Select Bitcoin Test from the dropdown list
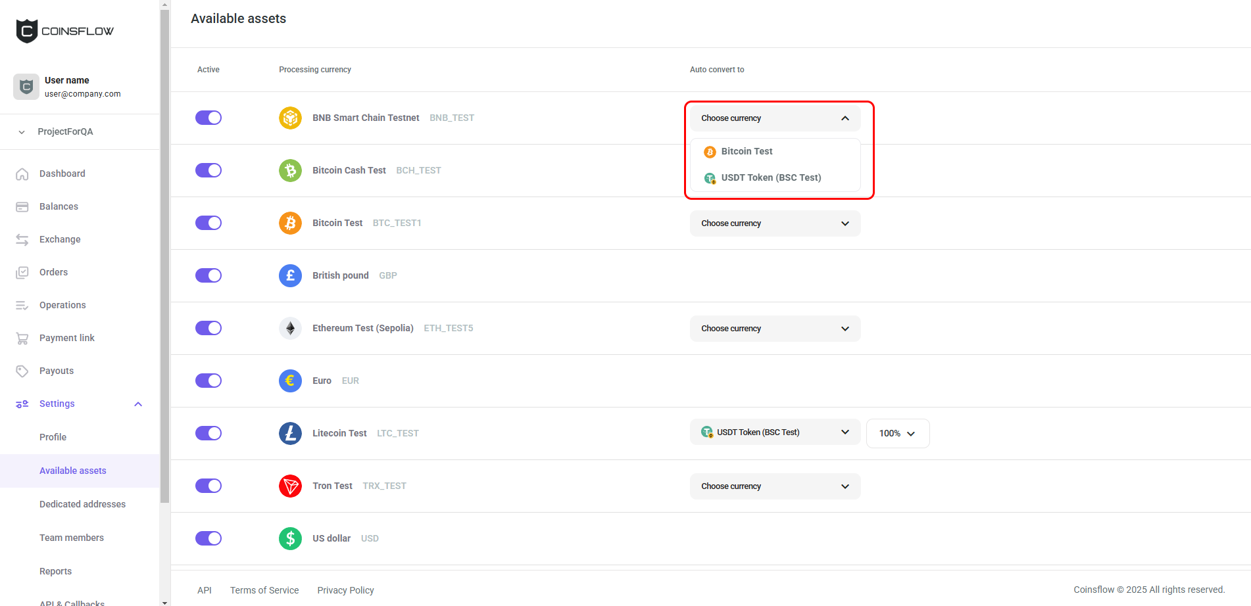 [x=747, y=151]
